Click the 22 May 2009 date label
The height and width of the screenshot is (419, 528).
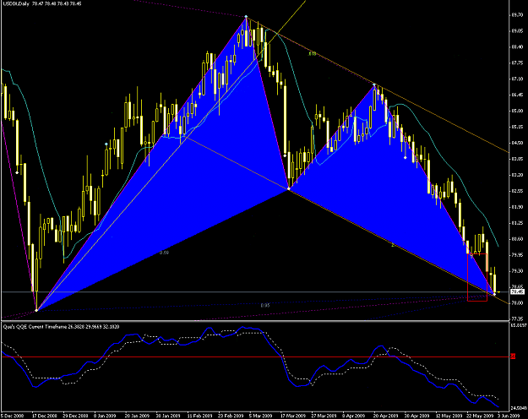pos(479,416)
